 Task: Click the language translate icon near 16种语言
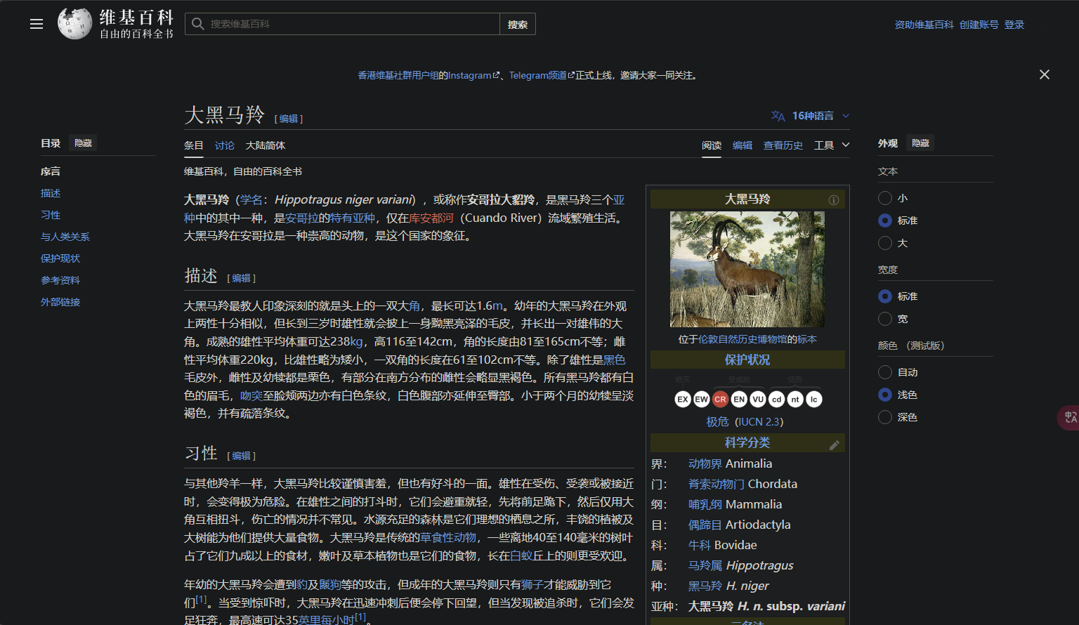pos(778,116)
